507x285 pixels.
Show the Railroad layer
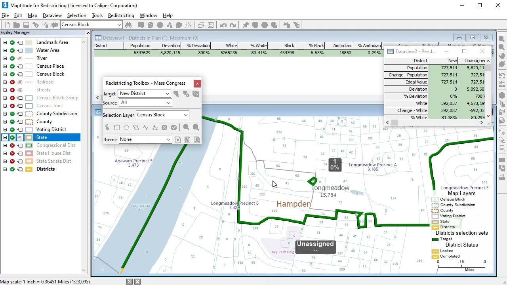click(12, 82)
